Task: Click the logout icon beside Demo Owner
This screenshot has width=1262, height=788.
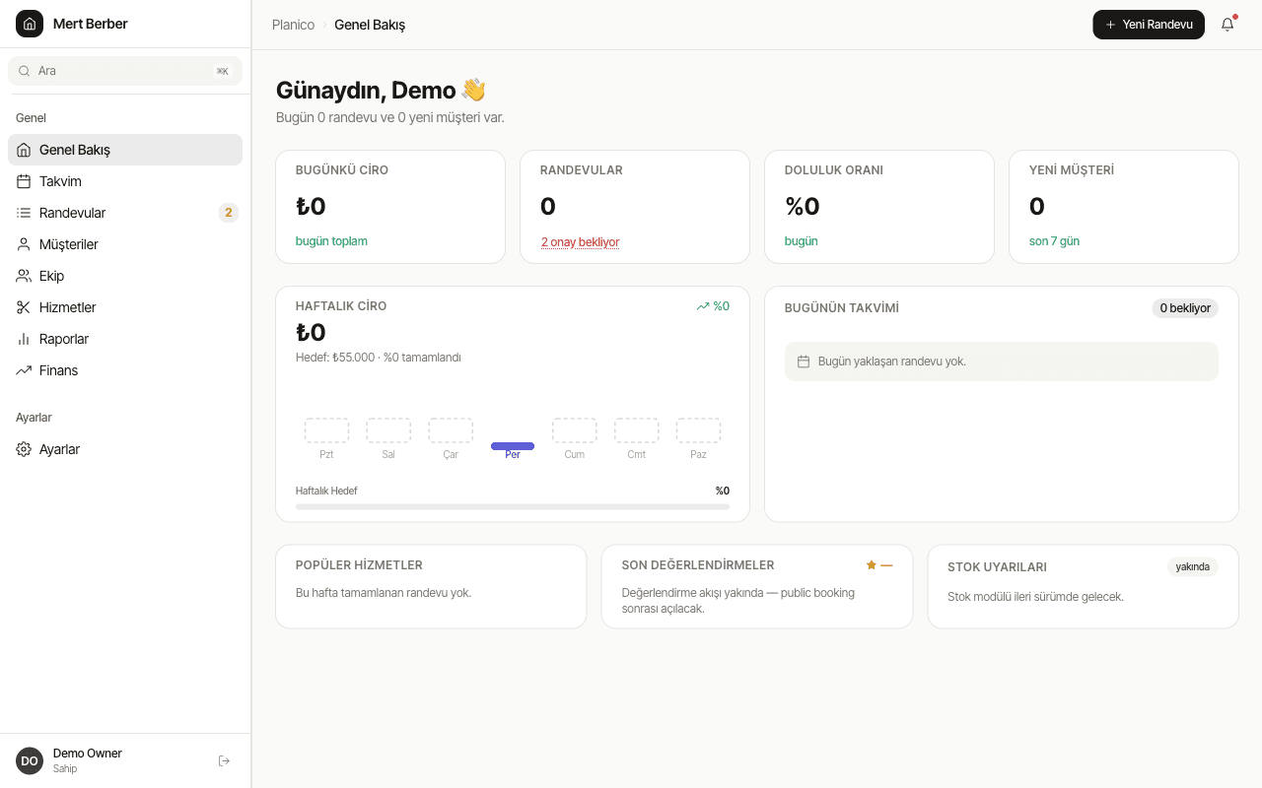Action: click(x=224, y=760)
